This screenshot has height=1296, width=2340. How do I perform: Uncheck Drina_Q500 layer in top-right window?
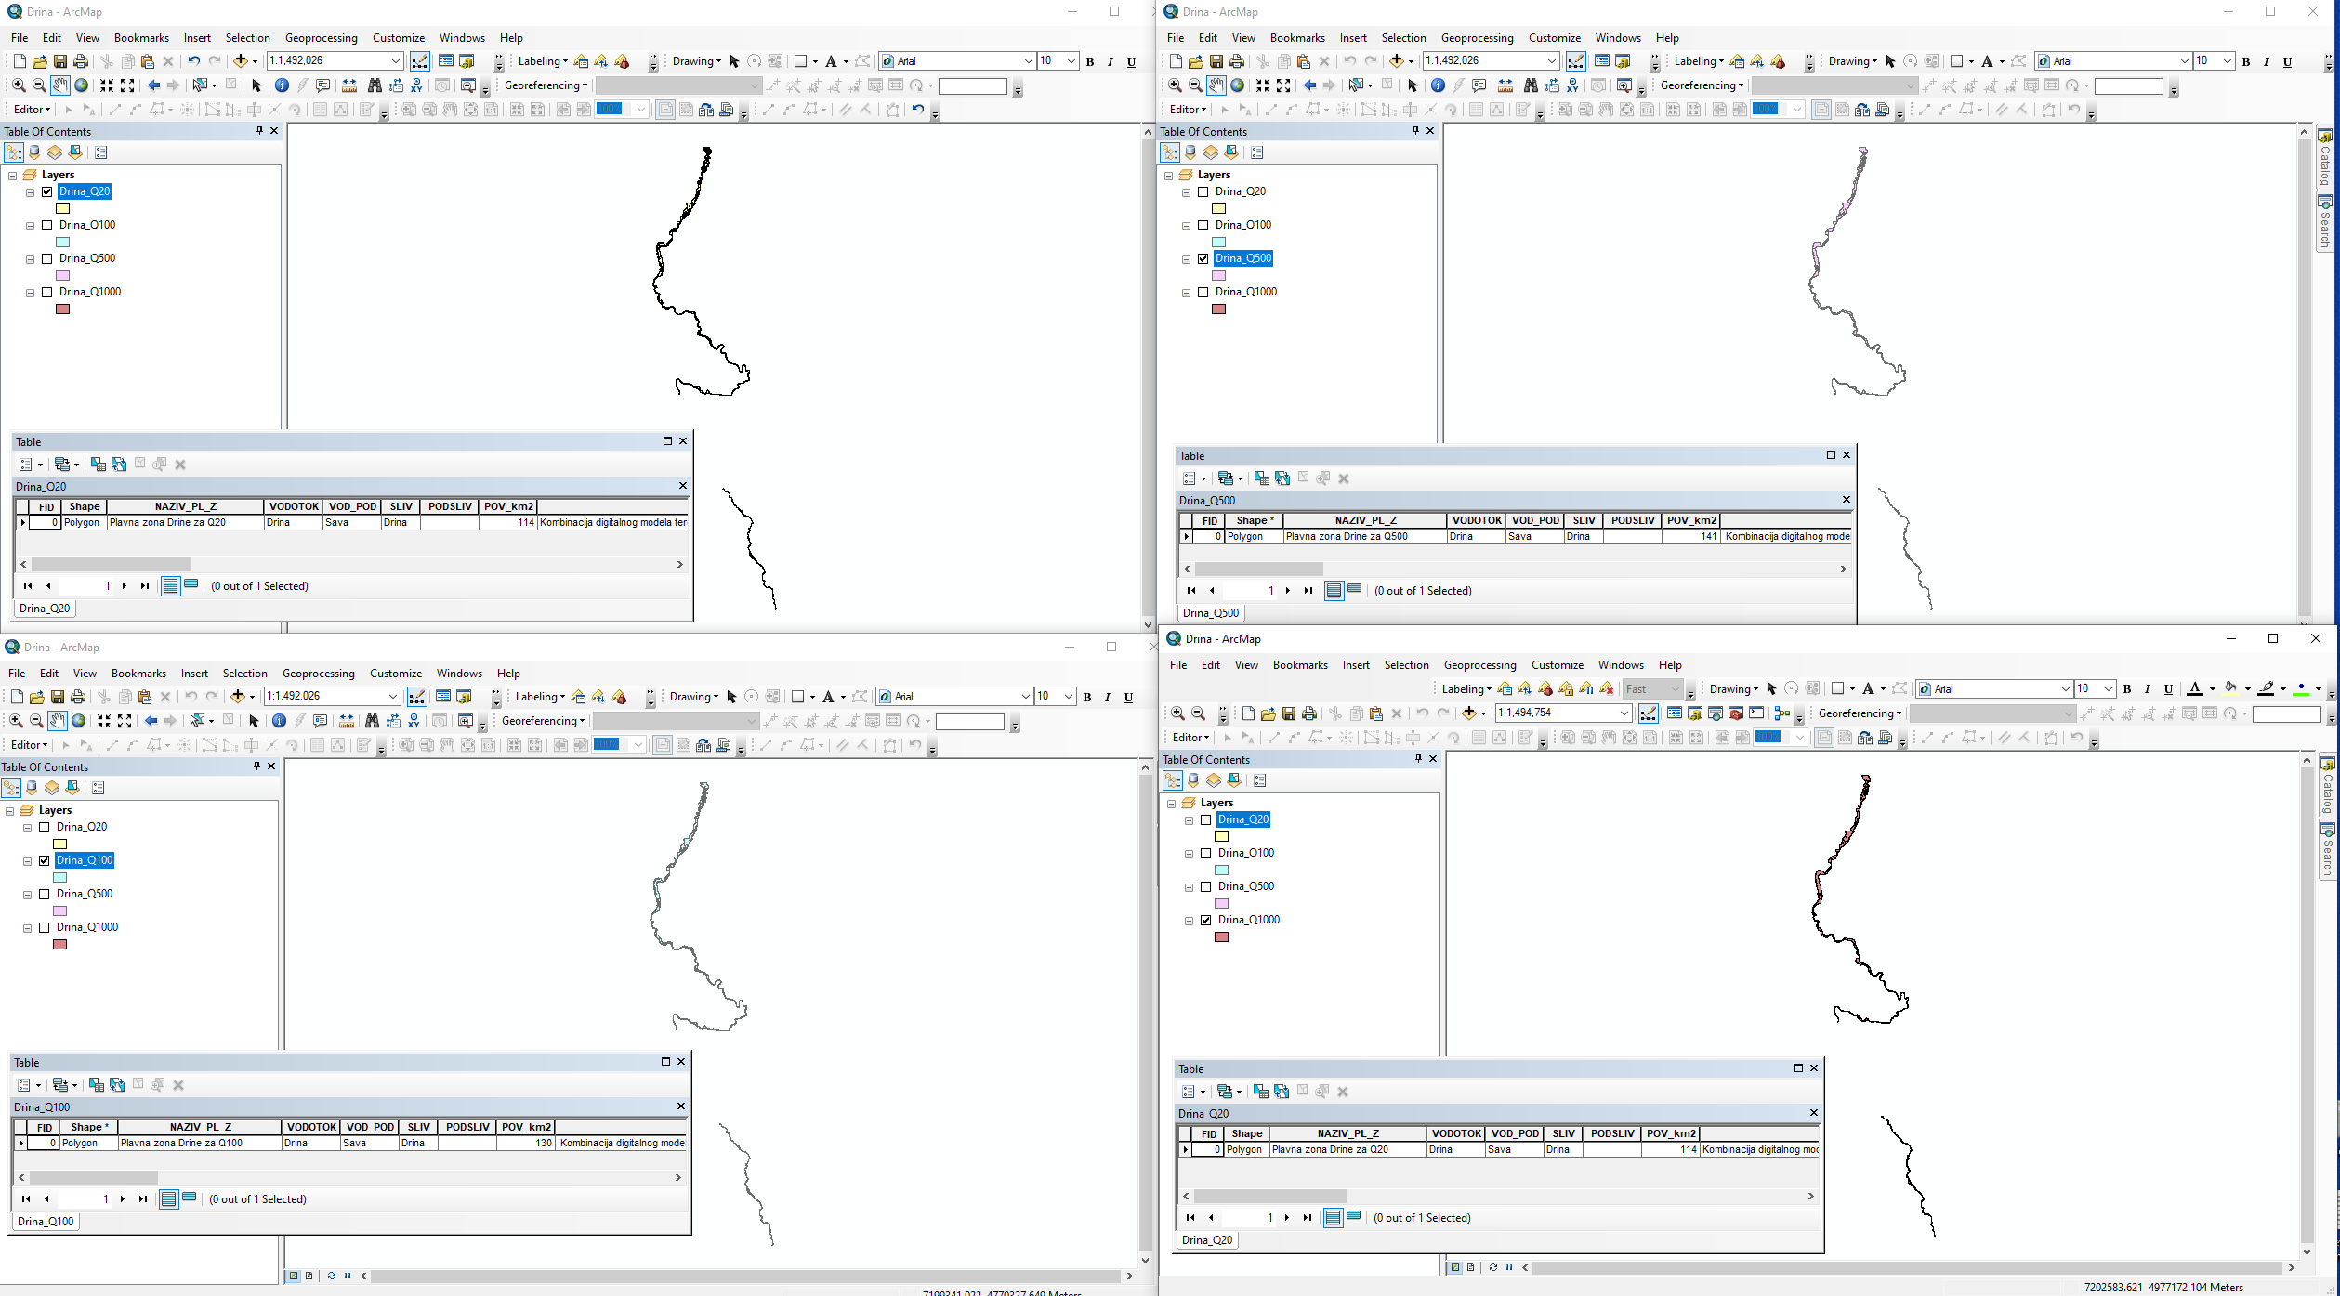pyautogui.click(x=1203, y=258)
